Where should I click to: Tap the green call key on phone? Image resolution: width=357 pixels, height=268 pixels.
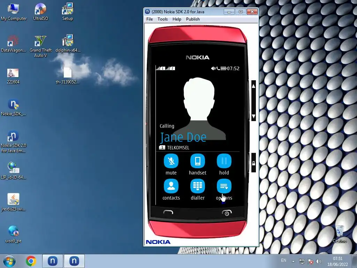(168, 213)
